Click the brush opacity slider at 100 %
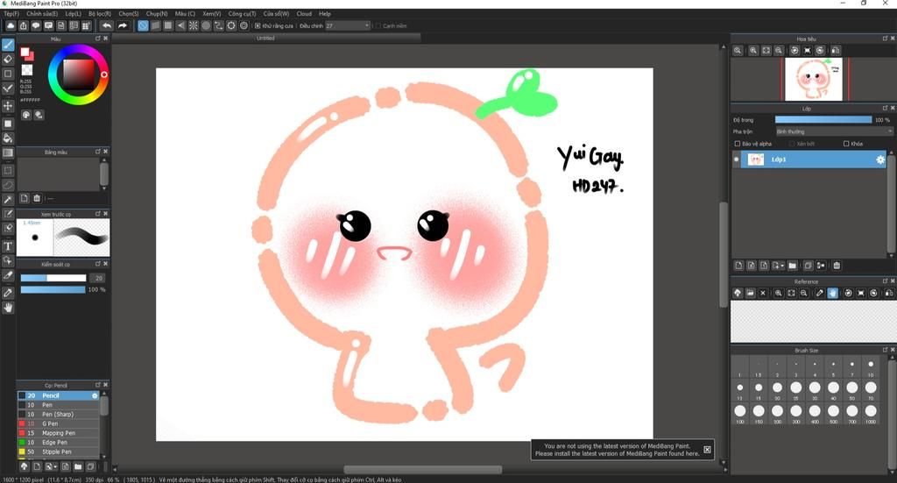Viewport: 897px width, 483px height. [53, 290]
